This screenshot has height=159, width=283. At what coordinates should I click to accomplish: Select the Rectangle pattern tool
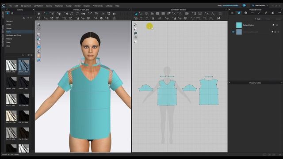coord(158,14)
